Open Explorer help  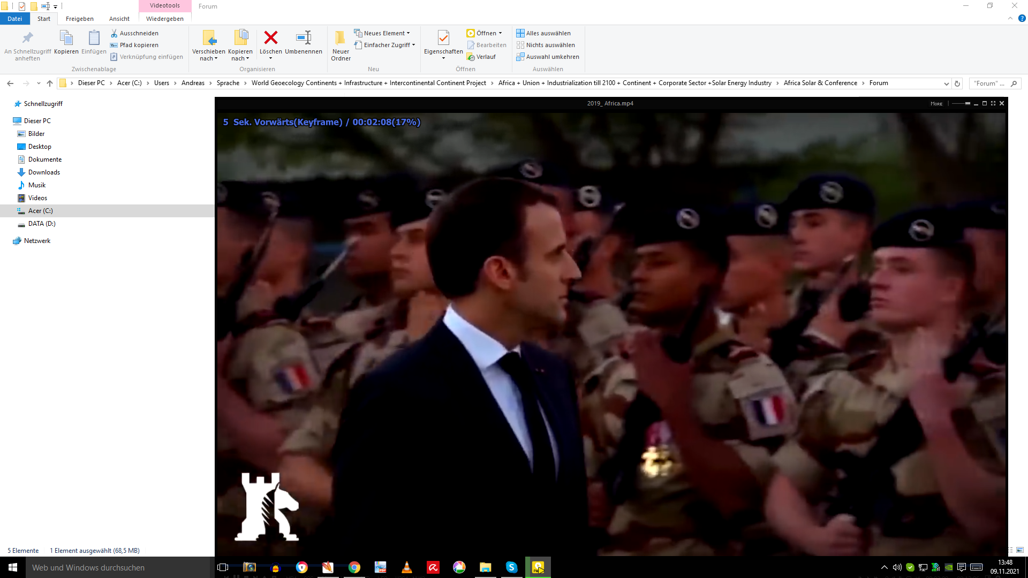(x=1022, y=18)
